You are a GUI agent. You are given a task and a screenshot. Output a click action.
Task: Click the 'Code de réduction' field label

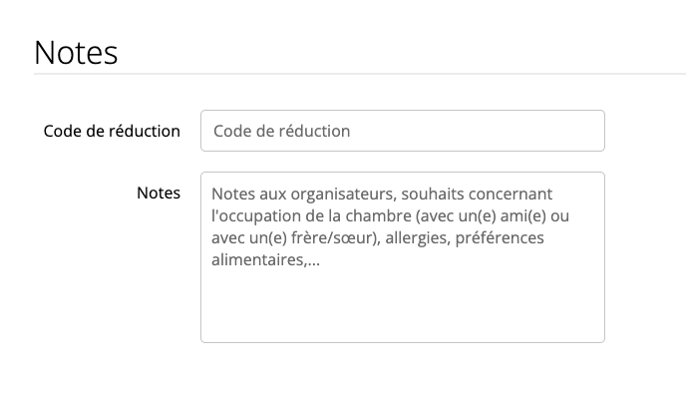tap(112, 131)
